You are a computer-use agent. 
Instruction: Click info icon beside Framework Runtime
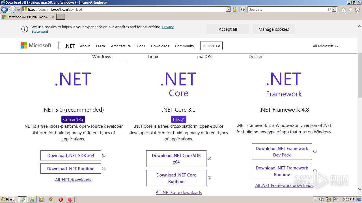(315, 171)
